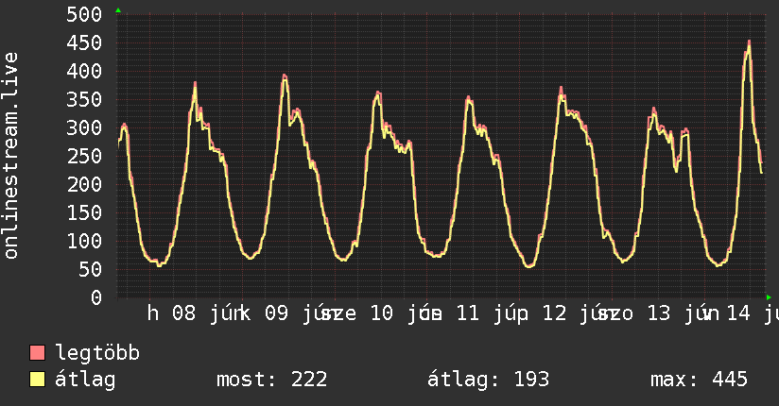
Task: Click the 250 Y-axis label
Action: tap(84, 156)
